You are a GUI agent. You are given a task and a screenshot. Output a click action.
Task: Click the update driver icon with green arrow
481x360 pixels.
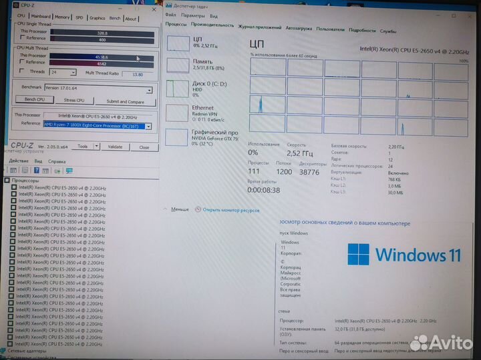click(x=57, y=171)
